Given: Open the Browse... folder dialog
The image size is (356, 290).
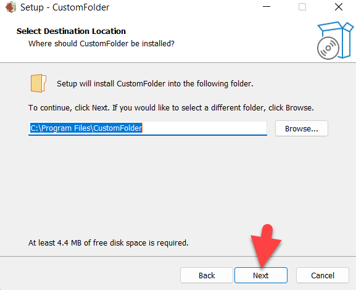Looking at the screenshot, I should pos(302,128).
